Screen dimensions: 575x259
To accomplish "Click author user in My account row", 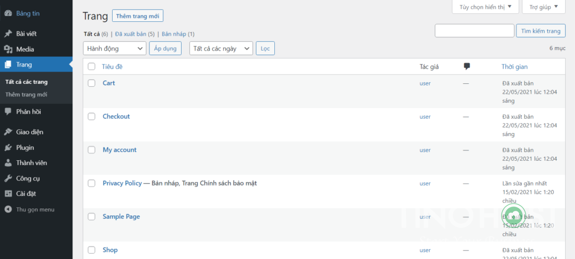I will click(425, 150).
